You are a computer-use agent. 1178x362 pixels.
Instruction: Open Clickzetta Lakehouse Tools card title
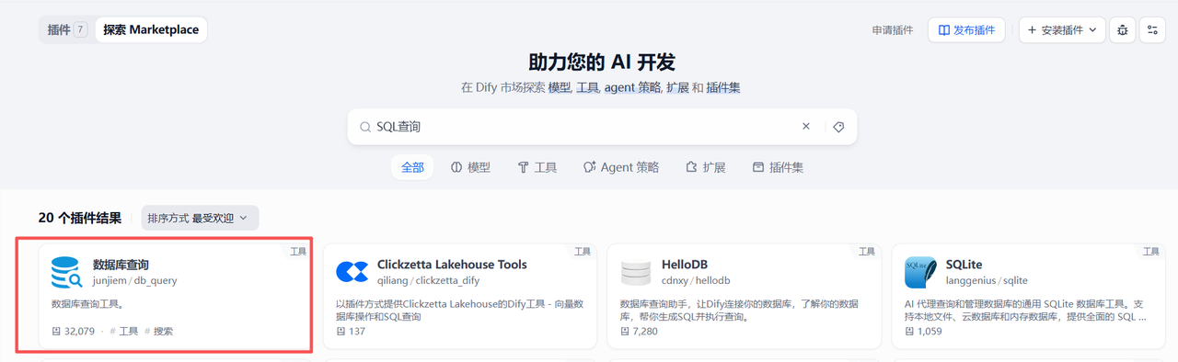tap(452, 265)
